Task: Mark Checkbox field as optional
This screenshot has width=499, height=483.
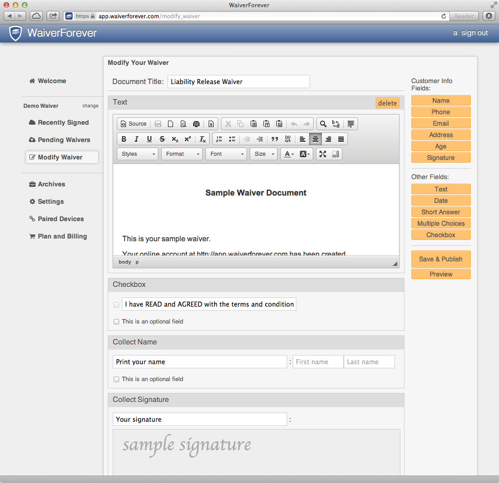Action: [116, 322]
